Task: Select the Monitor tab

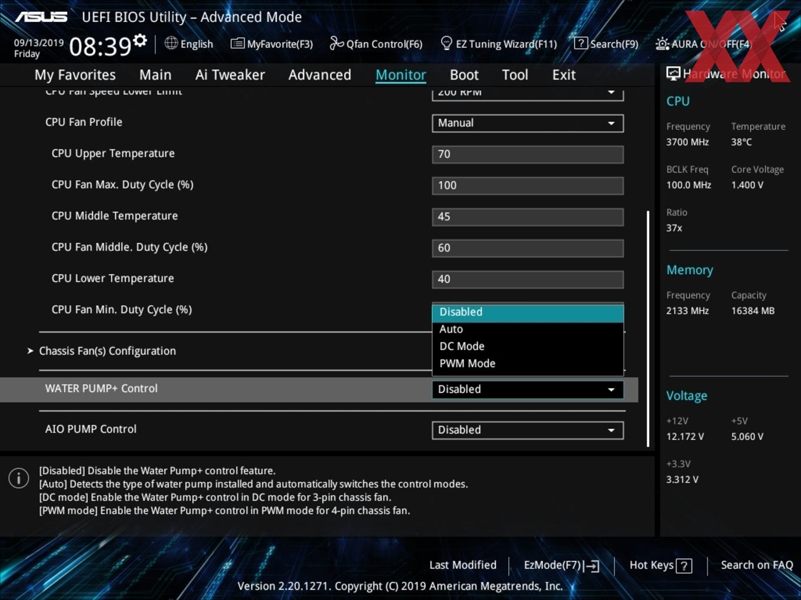Action: pyautogui.click(x=400, y=75)
